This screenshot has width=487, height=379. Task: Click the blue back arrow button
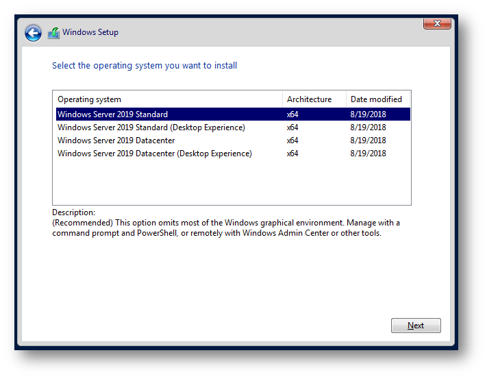(33, 33)
